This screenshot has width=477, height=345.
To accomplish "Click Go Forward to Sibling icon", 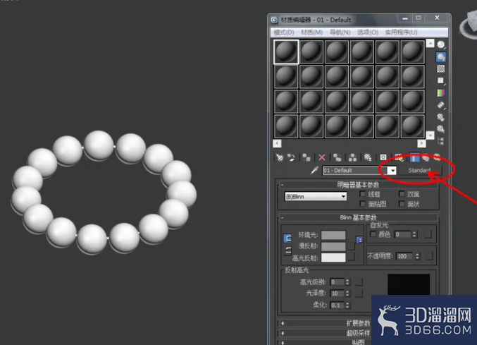I will coord(437,157).
